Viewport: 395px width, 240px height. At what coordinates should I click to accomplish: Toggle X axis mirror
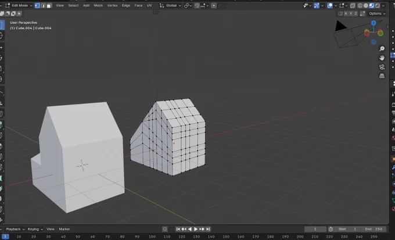346,13
